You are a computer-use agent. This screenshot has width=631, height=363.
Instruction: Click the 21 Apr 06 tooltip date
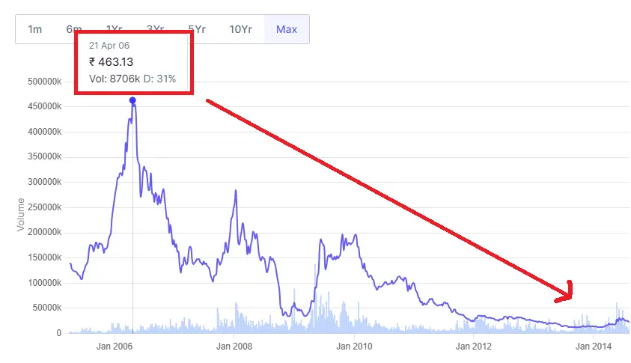[x=109, y=46]
